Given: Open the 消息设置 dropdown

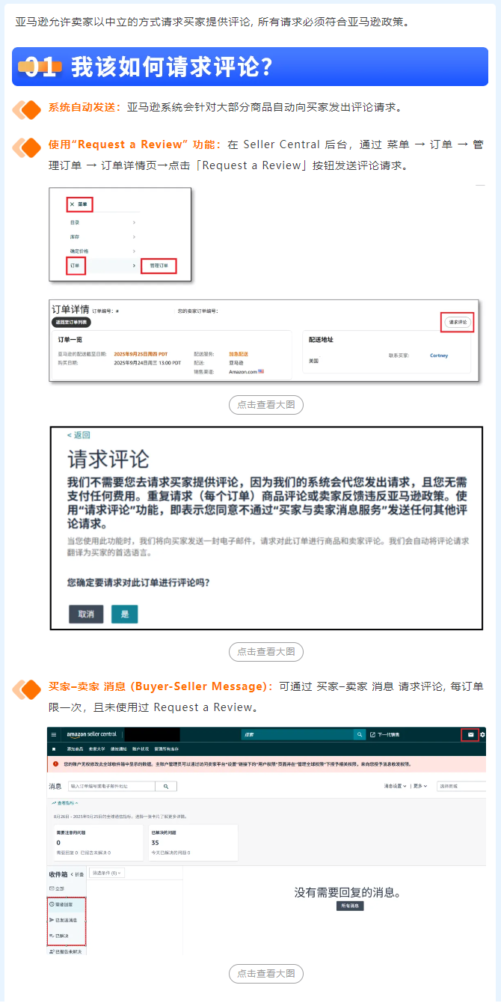Looking at the screenshot, I should 395,787.
